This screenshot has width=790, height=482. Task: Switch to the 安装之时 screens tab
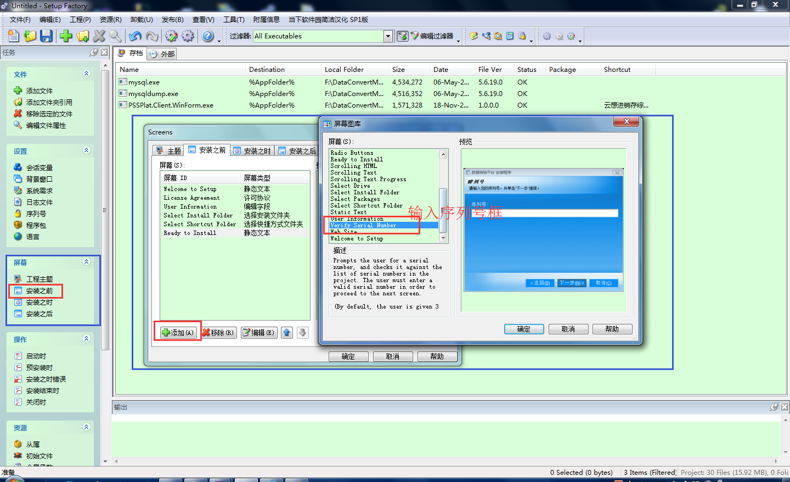tap(252, 150)
